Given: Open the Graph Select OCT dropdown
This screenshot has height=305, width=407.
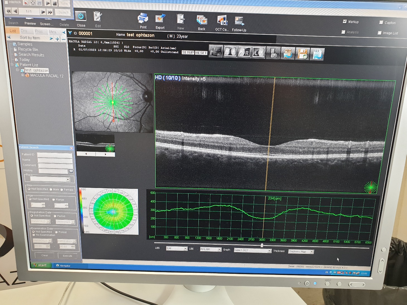Looking at the screenshot, I should pyautogui.click(x=253, y=250).
